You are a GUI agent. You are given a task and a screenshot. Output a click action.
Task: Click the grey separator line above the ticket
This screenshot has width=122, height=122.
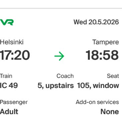(61, 8)
